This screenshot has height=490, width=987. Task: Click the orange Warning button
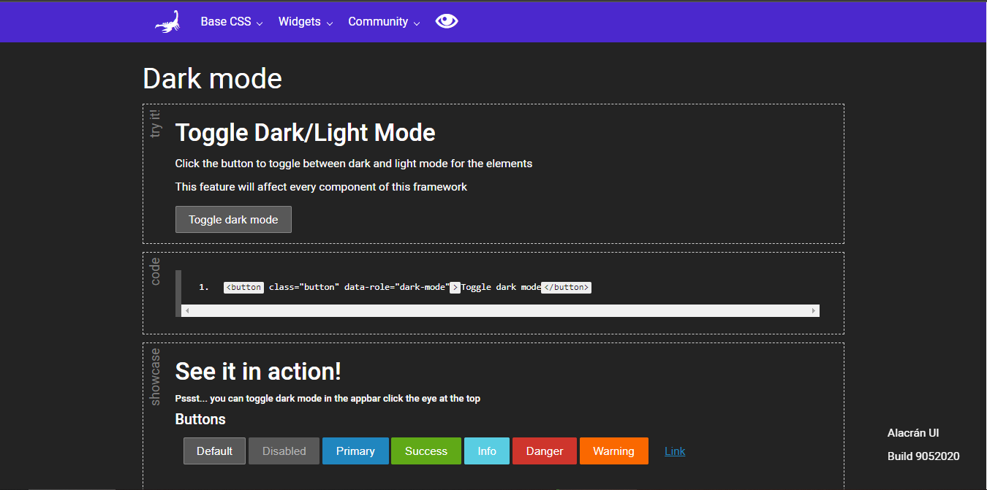(613, 451)
